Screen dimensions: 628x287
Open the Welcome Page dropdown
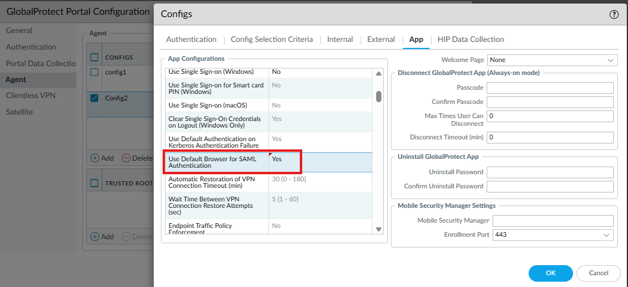(552, 60)
